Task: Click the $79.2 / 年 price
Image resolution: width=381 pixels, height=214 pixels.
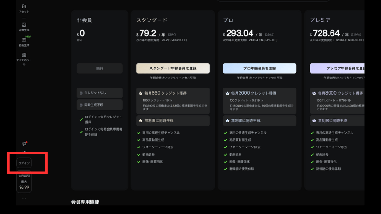Action: [x=150, y=33]
